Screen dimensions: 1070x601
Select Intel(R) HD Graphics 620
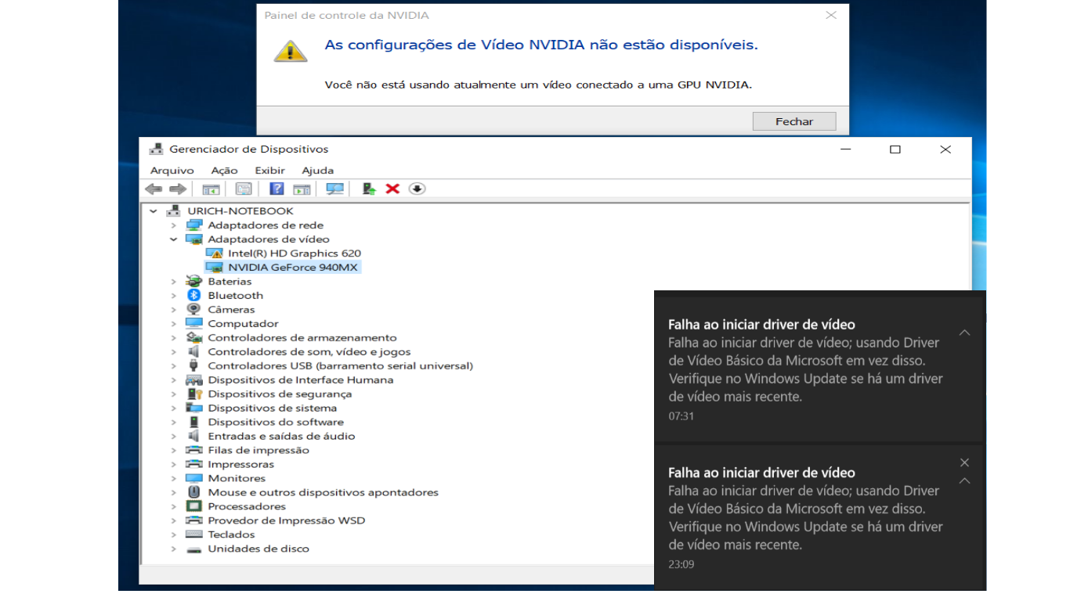pyautogui.click(x=295, y=253)
